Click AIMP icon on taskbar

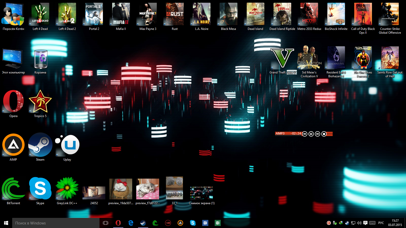[180, 223]
